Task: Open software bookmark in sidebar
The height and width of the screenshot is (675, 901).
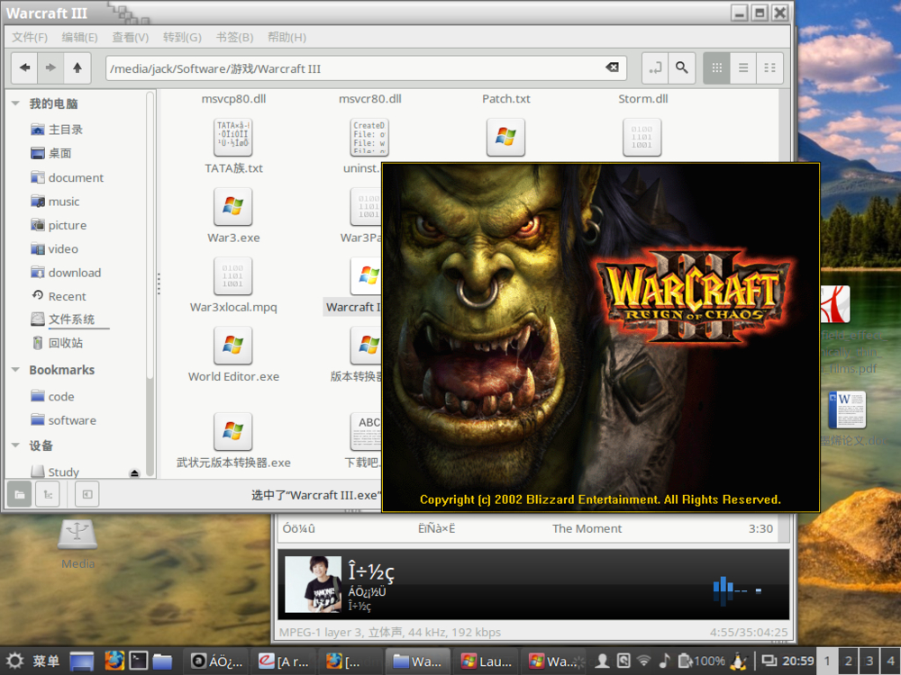Action: 63,420
